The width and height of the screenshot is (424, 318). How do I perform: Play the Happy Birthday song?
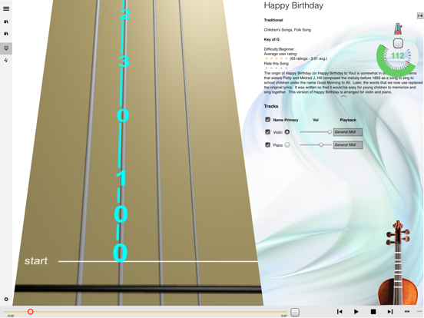(356, 312)
